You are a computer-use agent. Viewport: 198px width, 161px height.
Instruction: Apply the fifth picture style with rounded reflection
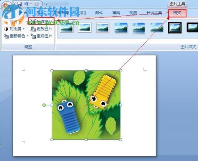139,28
